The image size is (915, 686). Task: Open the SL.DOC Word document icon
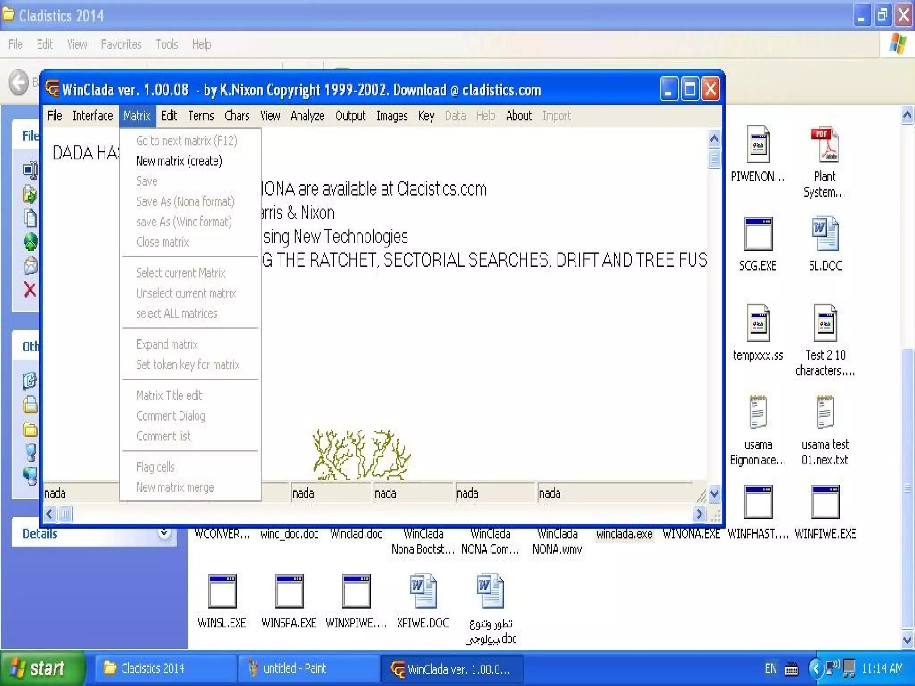(x=825, y=234)
